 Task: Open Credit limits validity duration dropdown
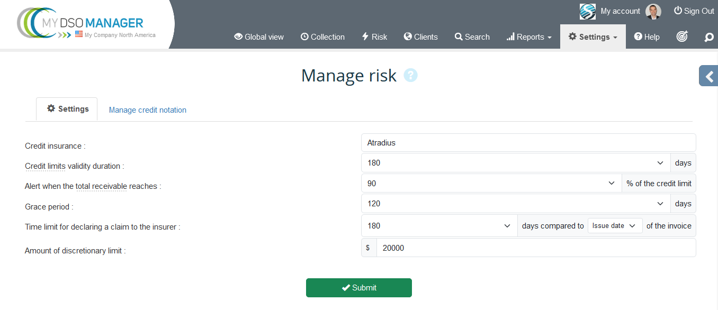pos(516,163)
